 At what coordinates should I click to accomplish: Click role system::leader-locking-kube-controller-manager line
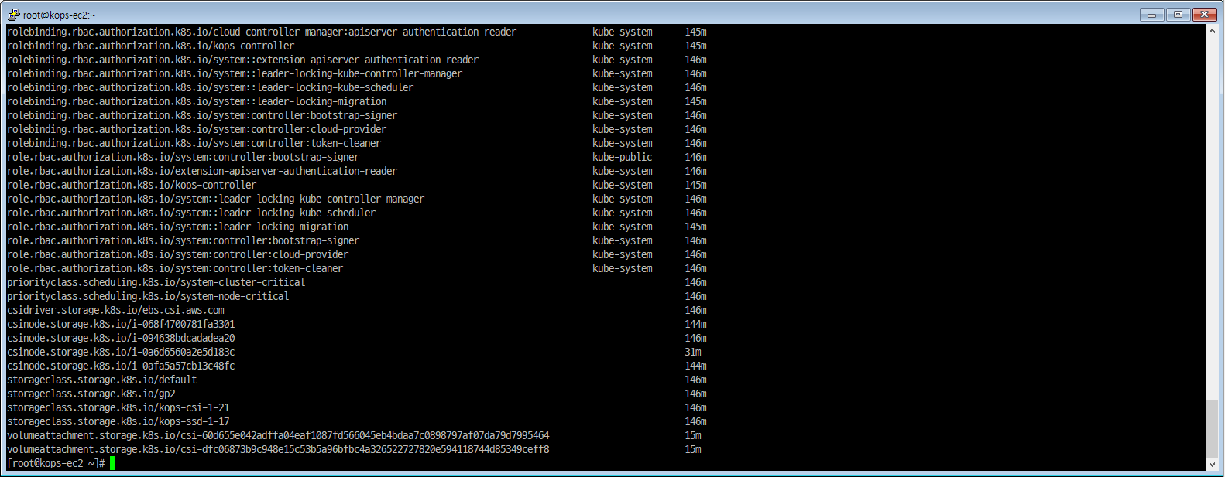[357, 199]
